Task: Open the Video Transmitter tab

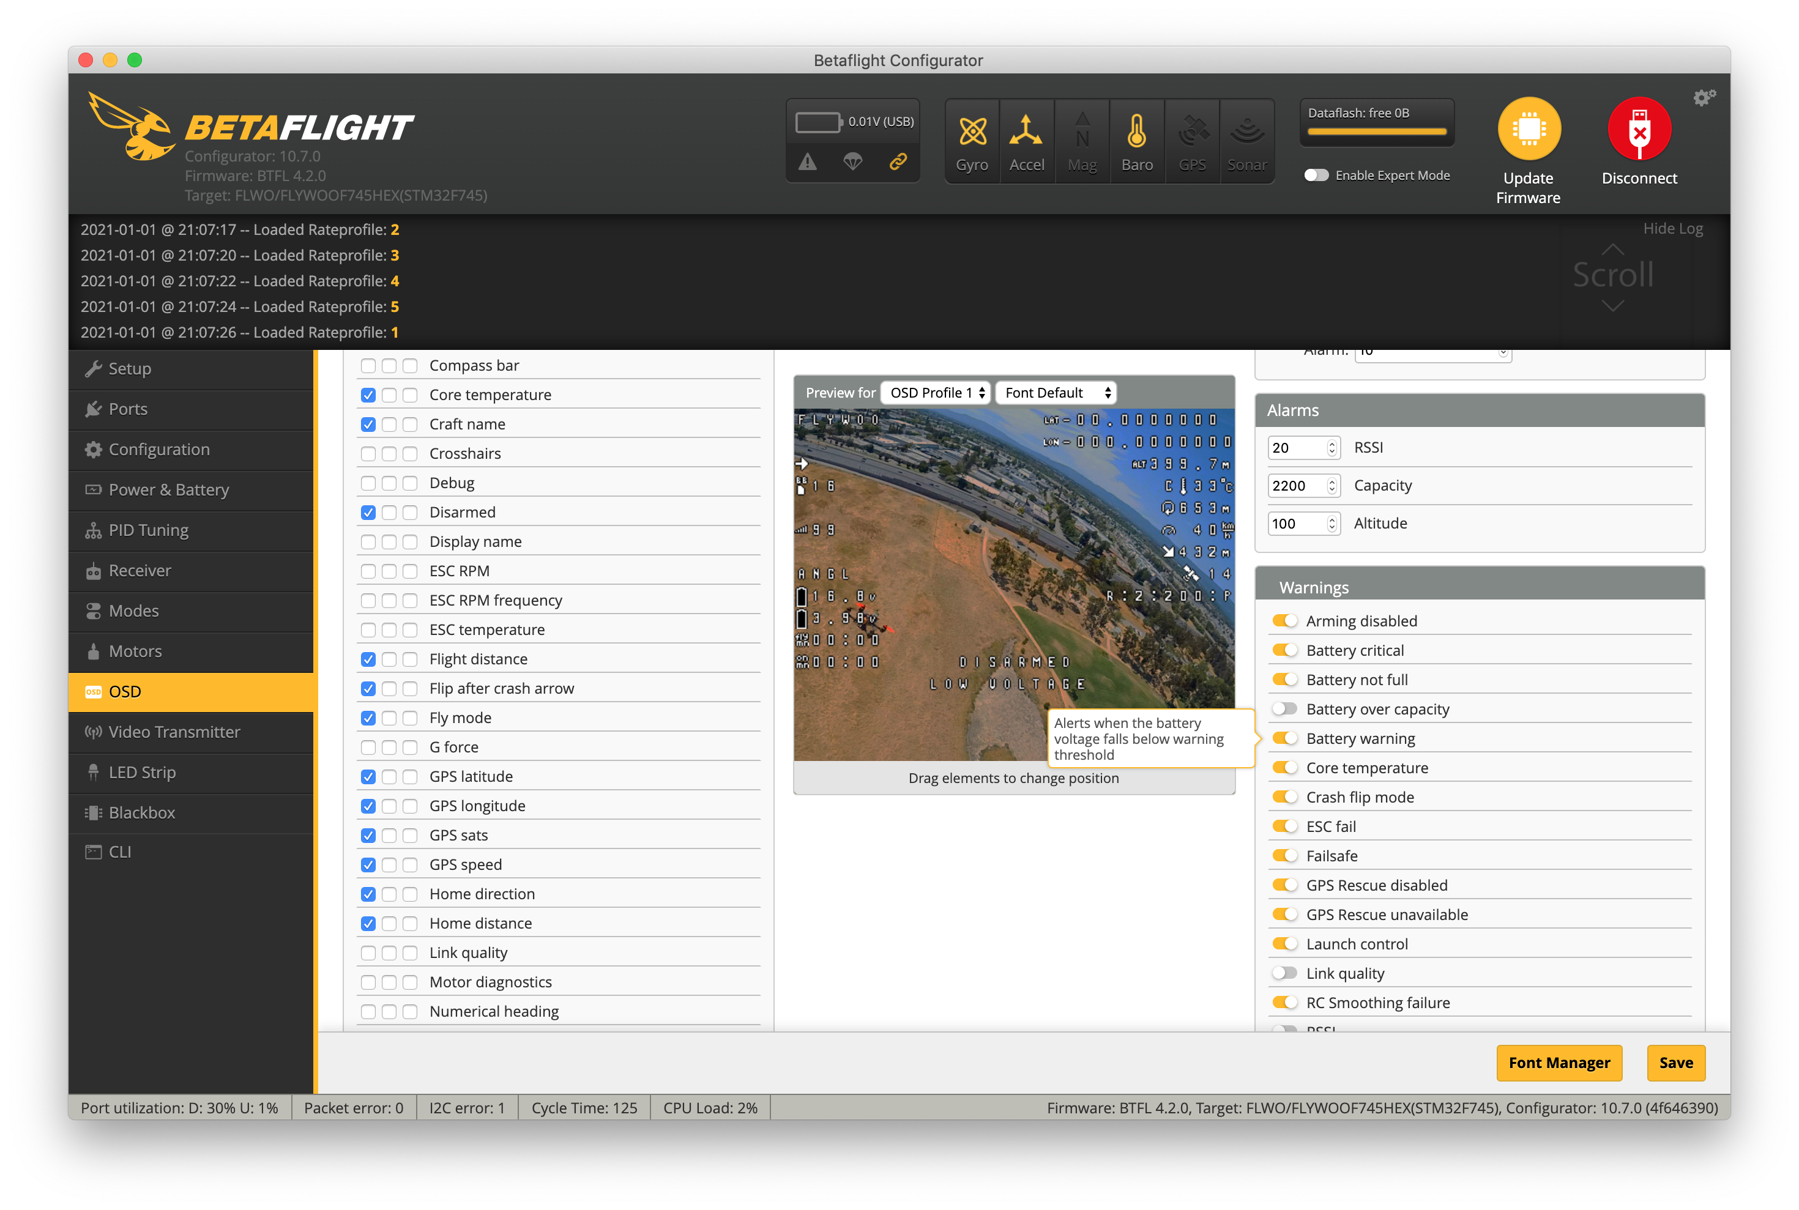Action: (191, 732)
